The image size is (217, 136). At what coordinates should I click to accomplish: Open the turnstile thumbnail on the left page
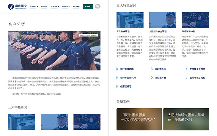(x=21, y=122)
